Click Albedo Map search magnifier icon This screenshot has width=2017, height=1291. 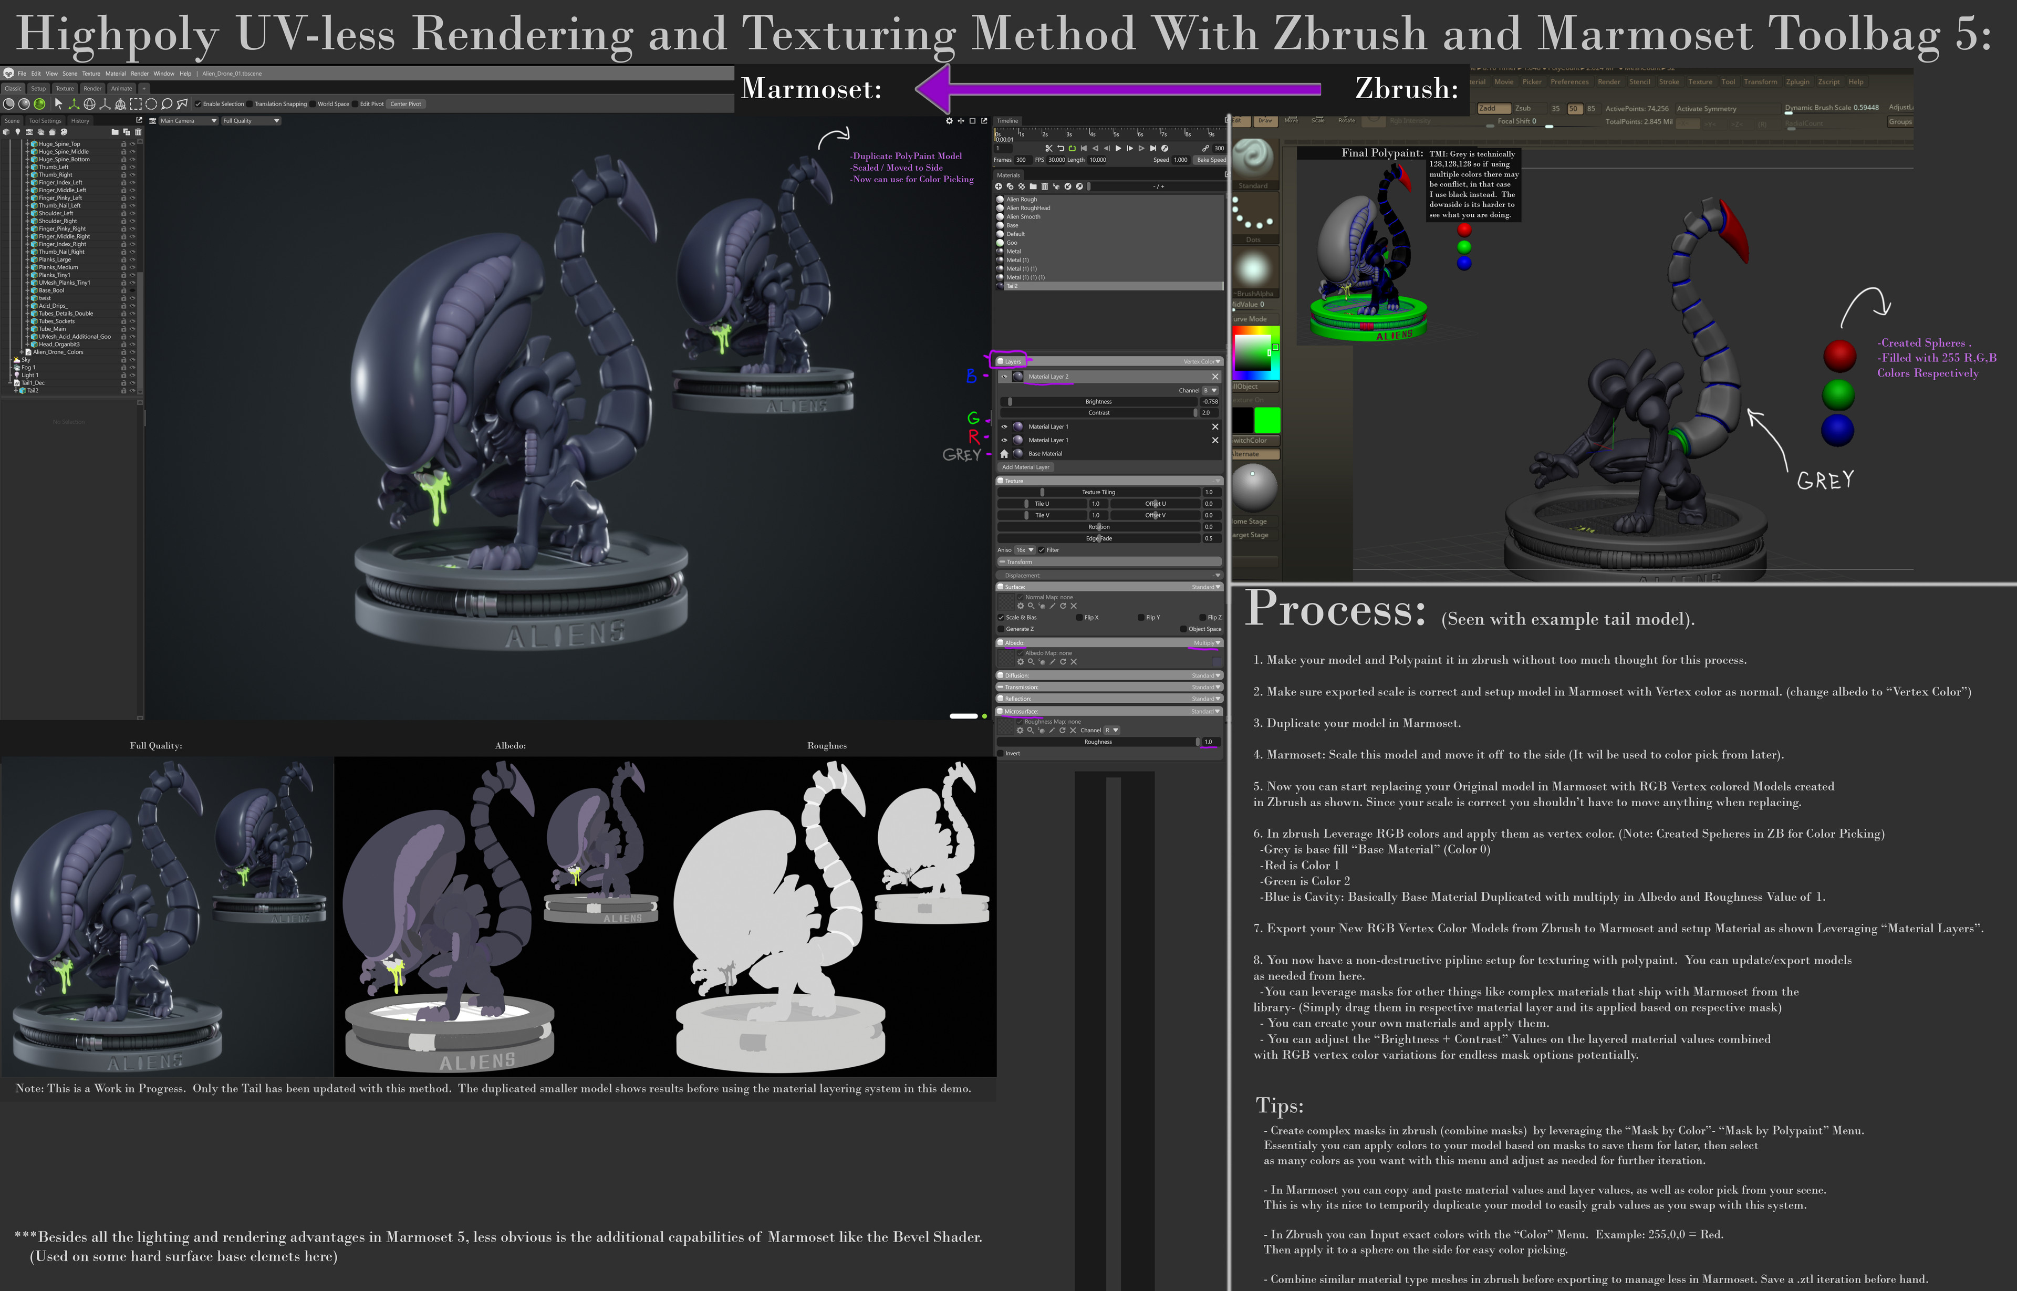pyautogui.click(x=1031, y=661)
